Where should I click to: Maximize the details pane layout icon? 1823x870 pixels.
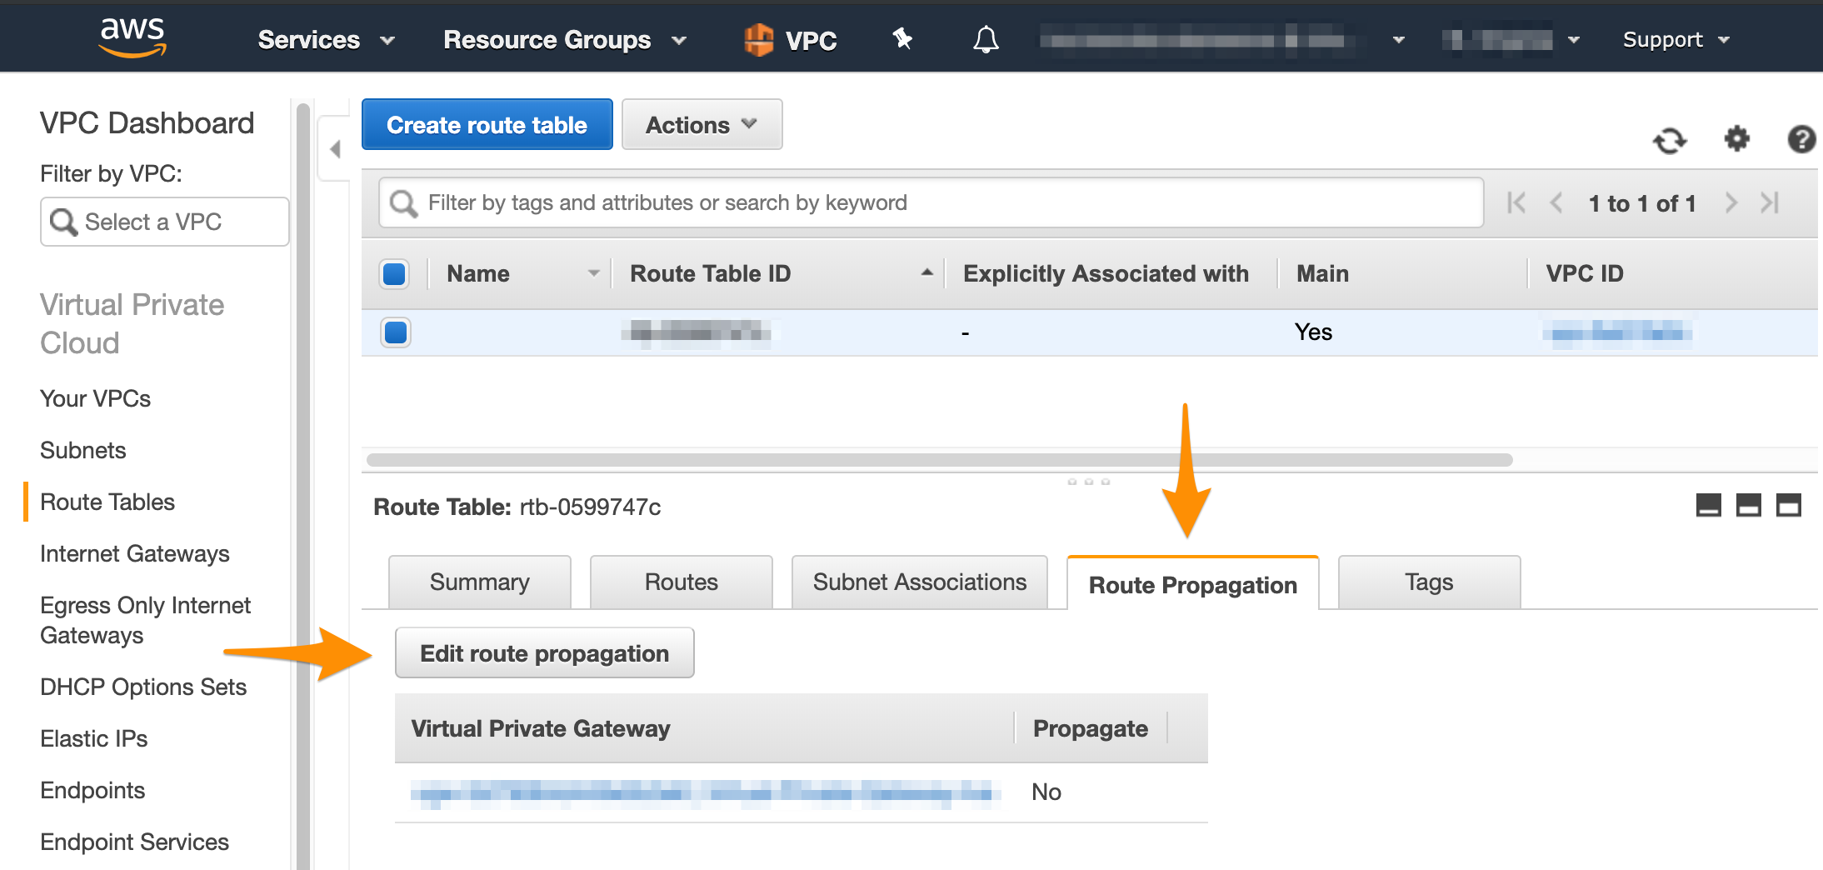coord(1788,505)
